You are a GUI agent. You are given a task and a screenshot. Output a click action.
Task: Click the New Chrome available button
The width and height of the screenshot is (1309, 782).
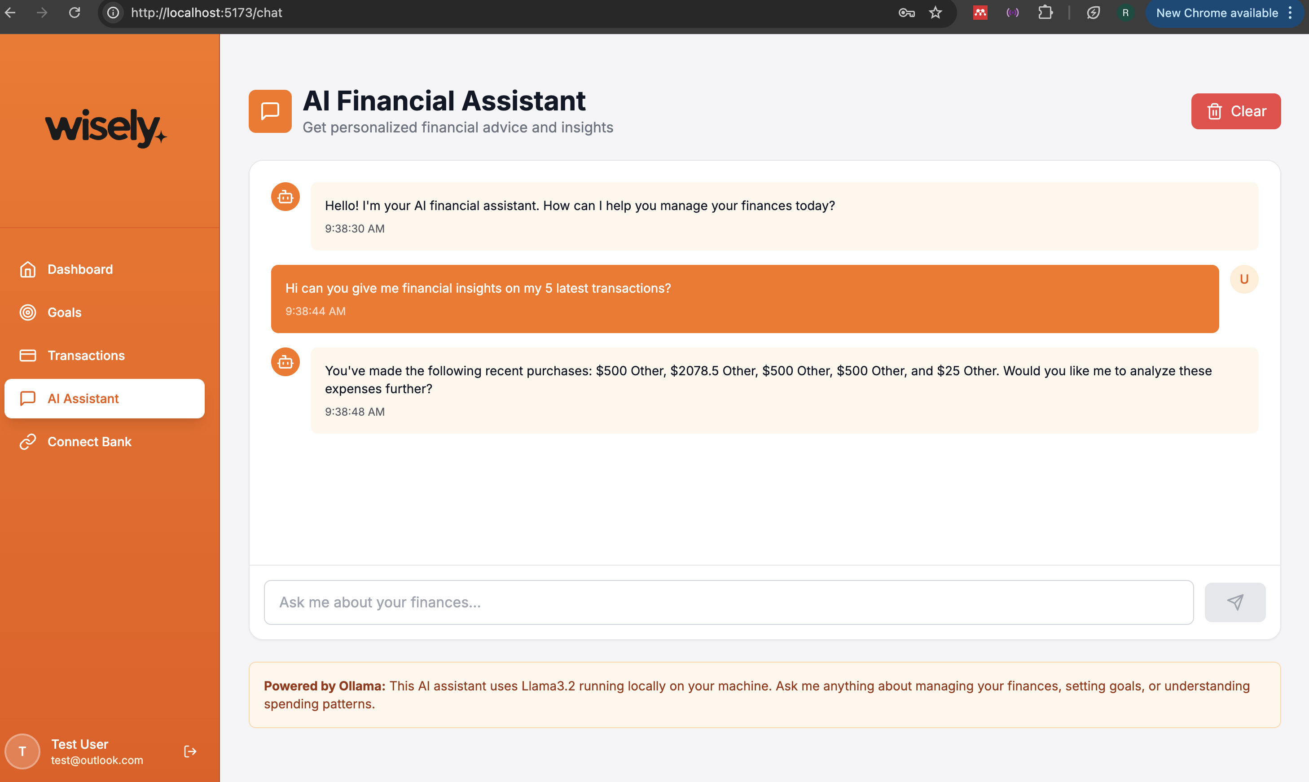[1217, 13]
